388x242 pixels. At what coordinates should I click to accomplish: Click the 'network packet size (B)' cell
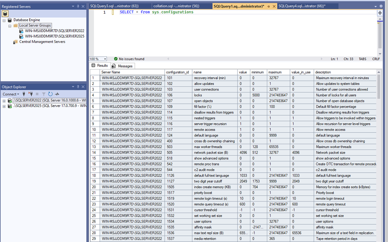tap(215, 152)
